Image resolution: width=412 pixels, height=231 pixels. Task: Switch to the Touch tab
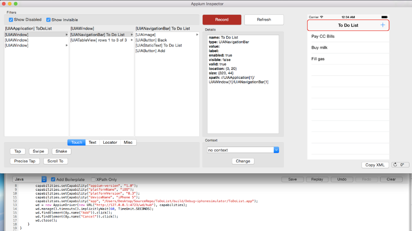(x=76, y=142)
